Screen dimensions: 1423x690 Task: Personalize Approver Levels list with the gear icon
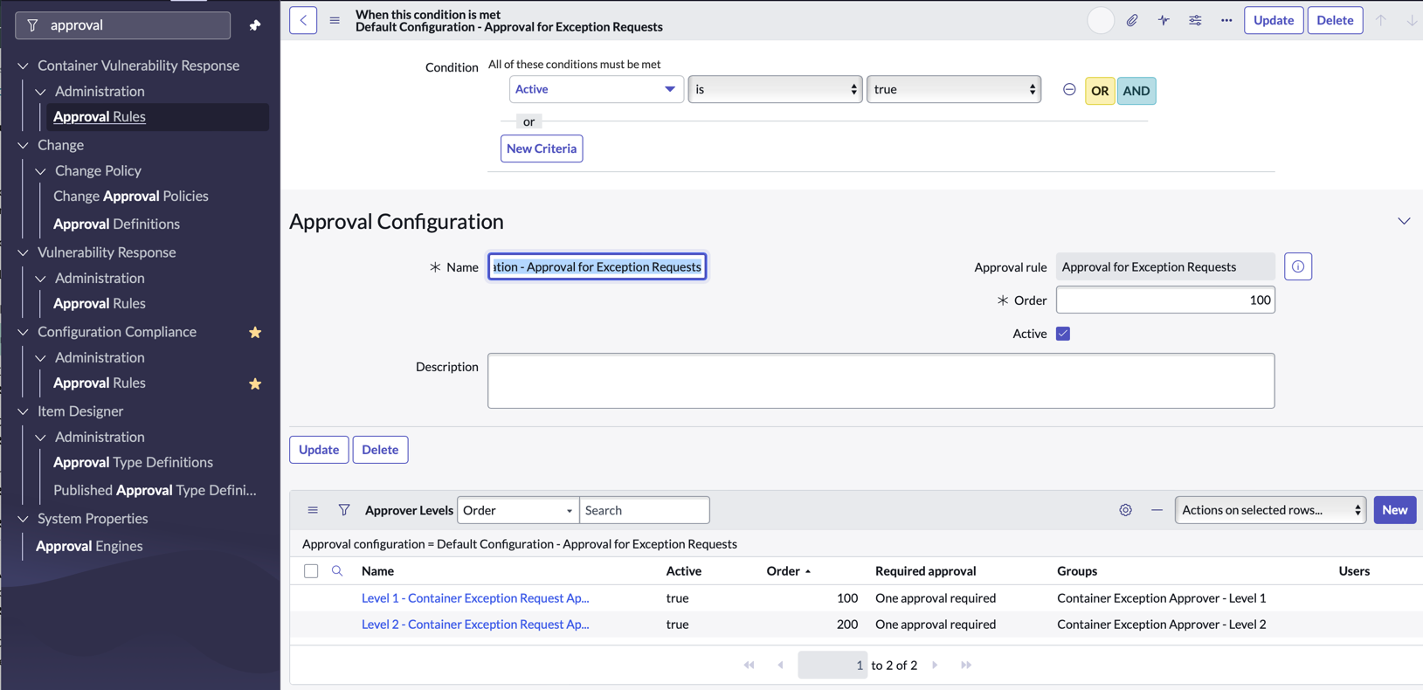pyautogui.click(x=1125, y=510)
